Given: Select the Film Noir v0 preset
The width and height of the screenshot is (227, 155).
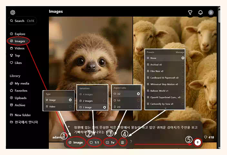Looking at the screenshot, I should (183, 71).
